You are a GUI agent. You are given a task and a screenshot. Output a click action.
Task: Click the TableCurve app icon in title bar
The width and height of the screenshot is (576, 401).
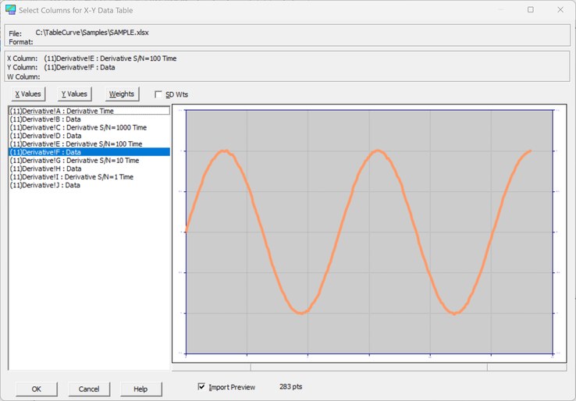(11, 9)
